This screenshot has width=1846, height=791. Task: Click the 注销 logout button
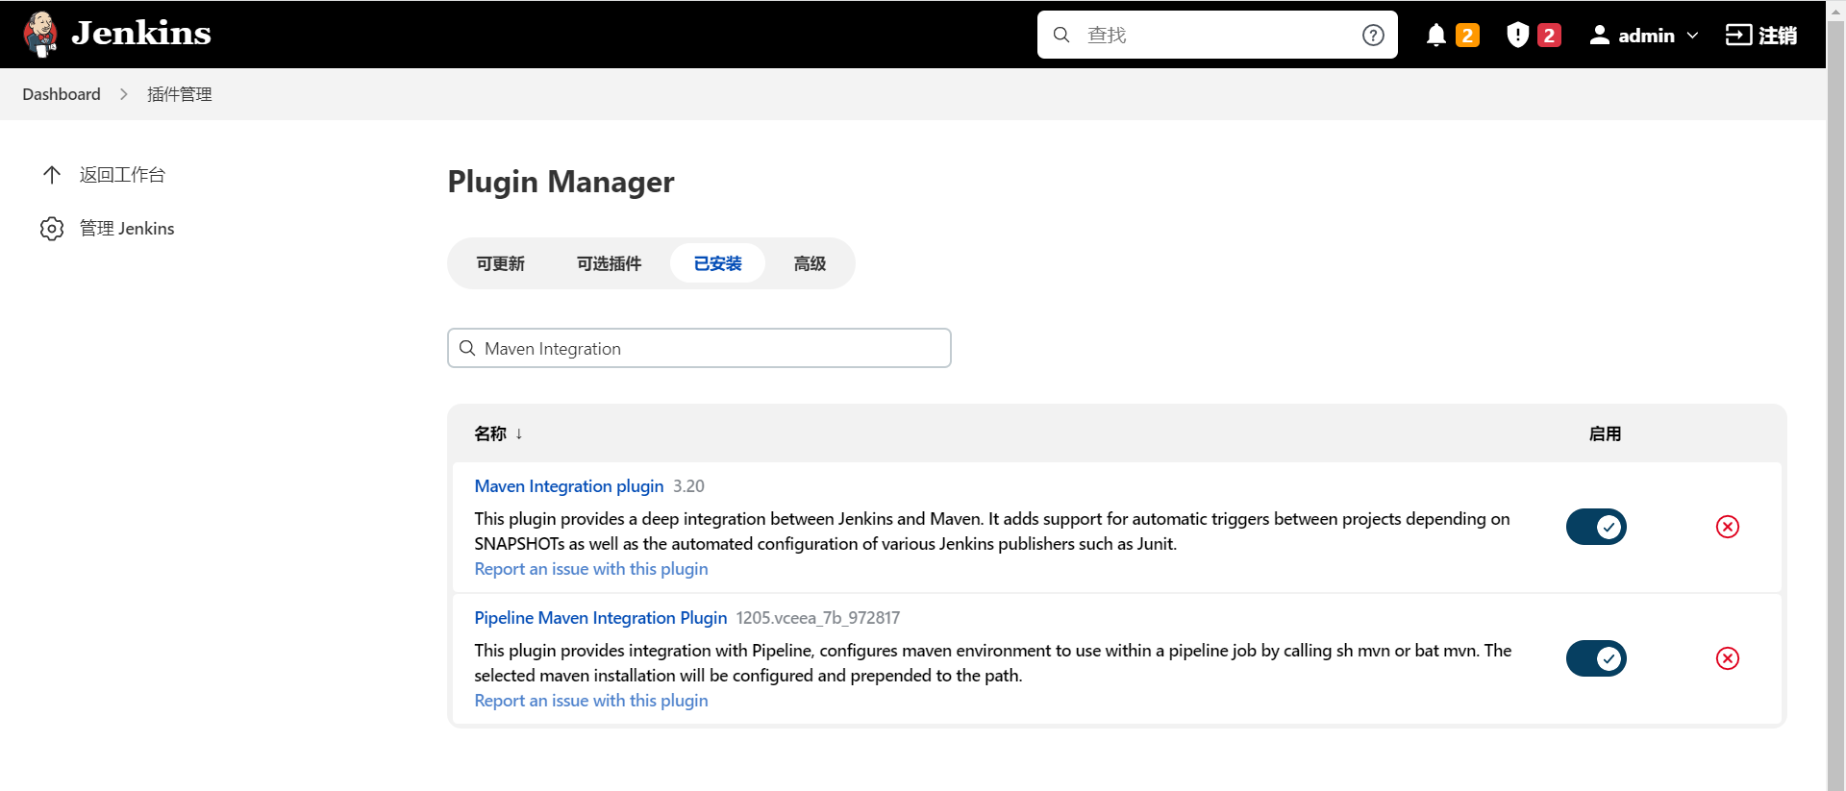[1761, 36]
